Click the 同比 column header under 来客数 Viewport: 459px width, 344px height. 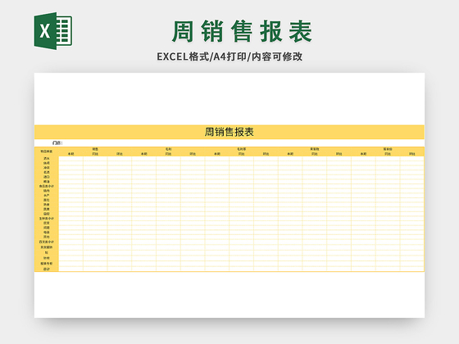(x=315, y=154)
